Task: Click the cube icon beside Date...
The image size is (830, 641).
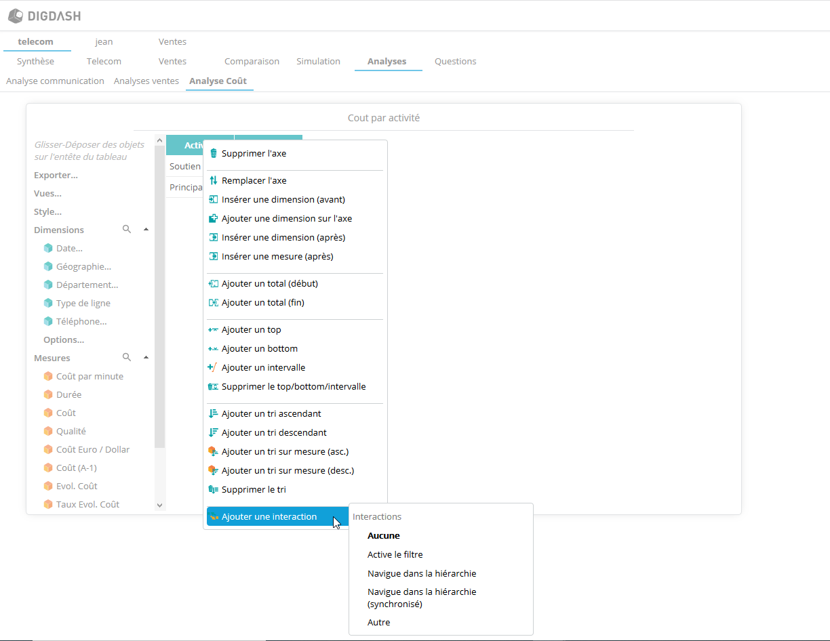Action: [48, 248]
